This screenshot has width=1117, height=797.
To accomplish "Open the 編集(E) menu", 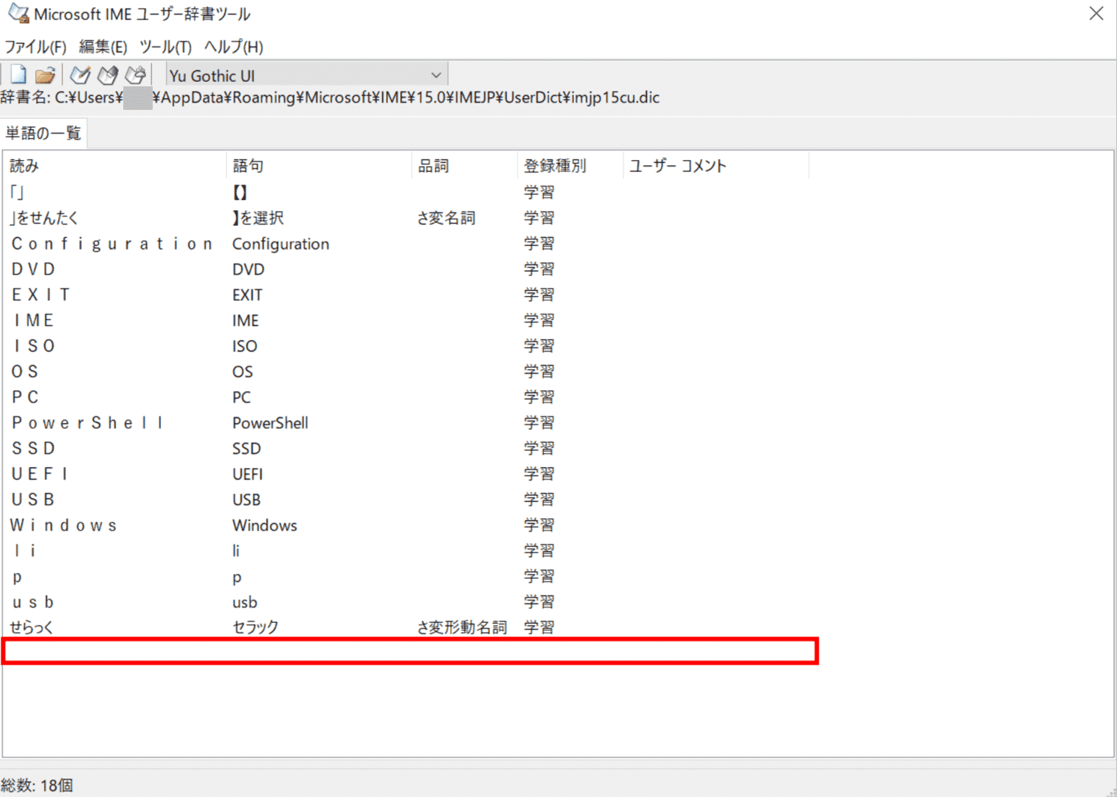I will (103, 47).
